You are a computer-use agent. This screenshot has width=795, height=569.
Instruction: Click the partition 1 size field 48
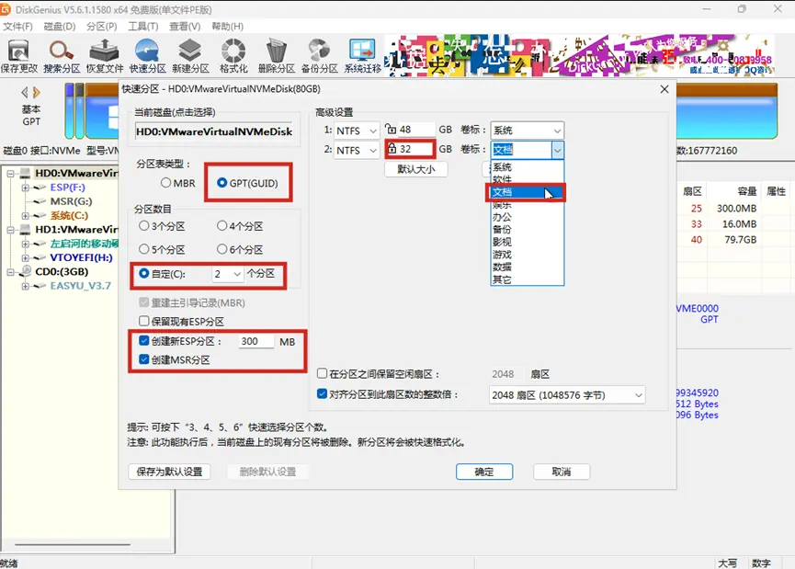[x=416, y=130]
